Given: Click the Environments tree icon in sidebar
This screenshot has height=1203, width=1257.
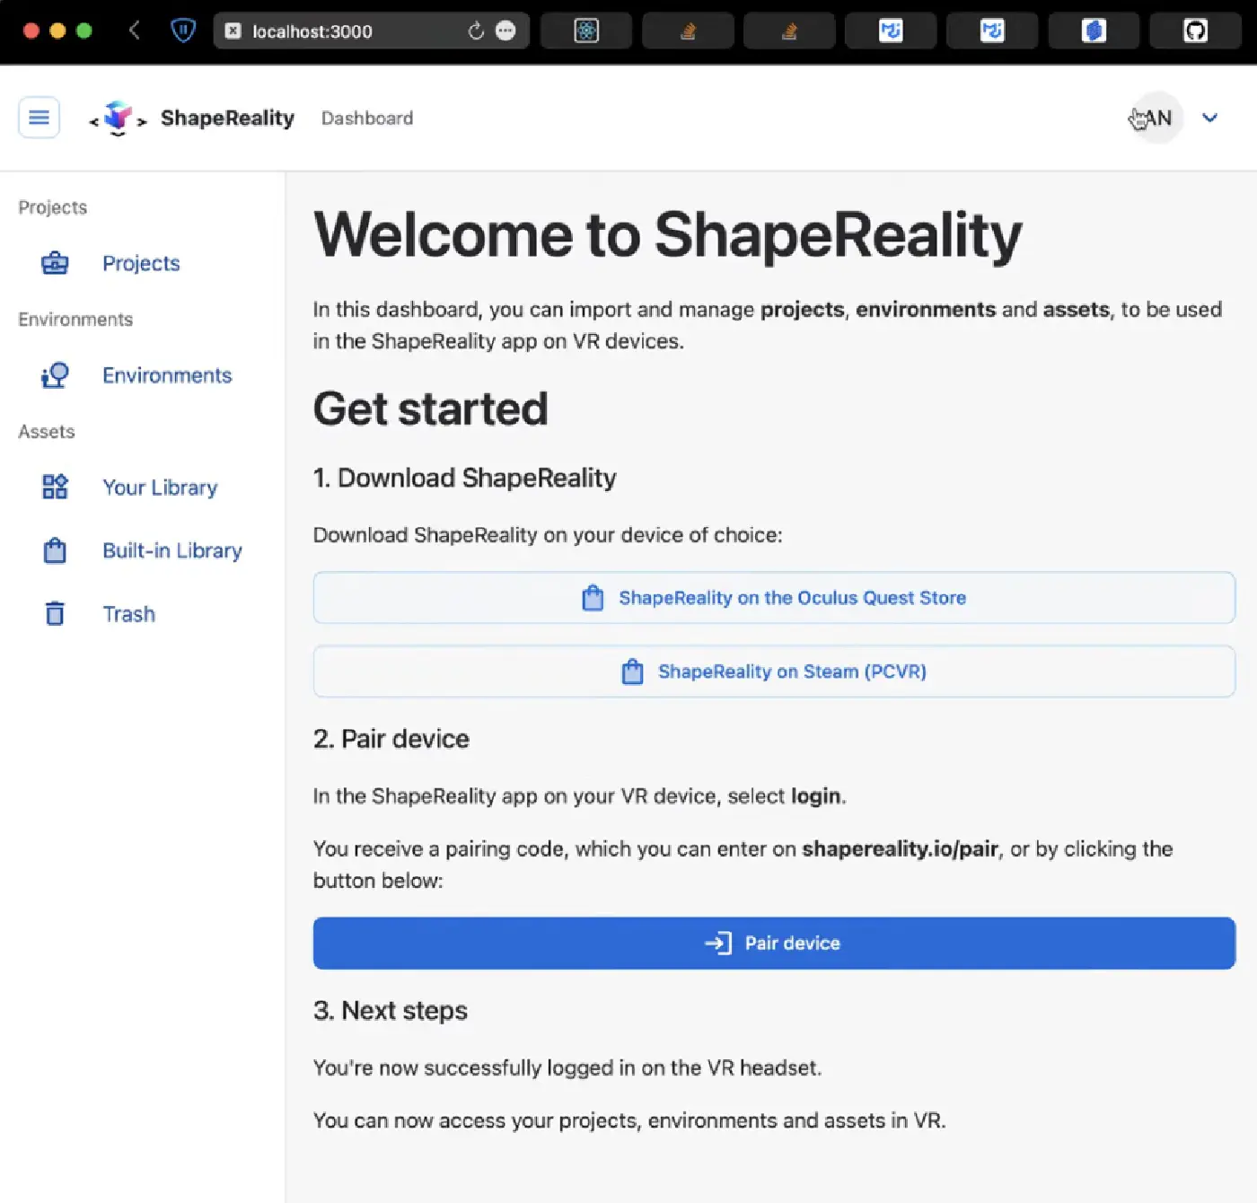Looking at the screenshot, I should click(55, 375).
